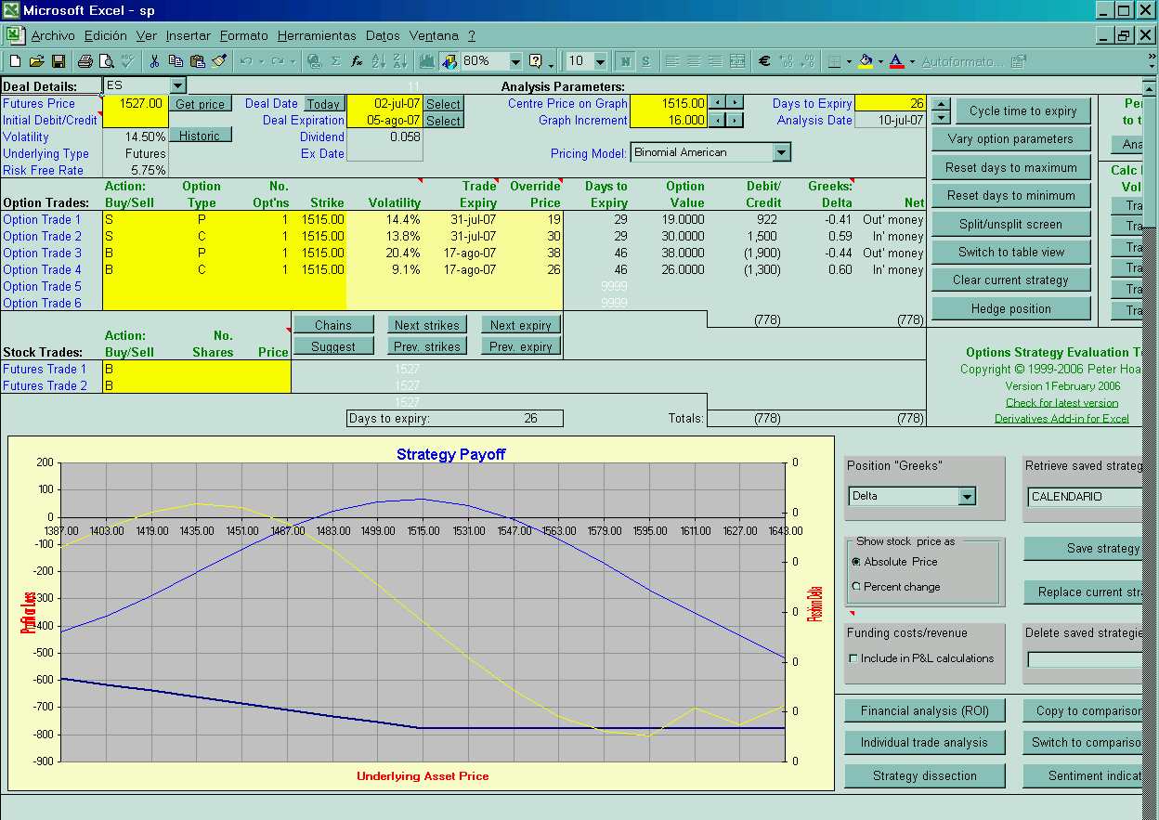
Task: Open the Formato menu
Action: point(244,35)
